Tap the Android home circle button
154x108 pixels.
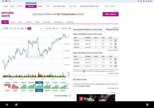point(16,104)
